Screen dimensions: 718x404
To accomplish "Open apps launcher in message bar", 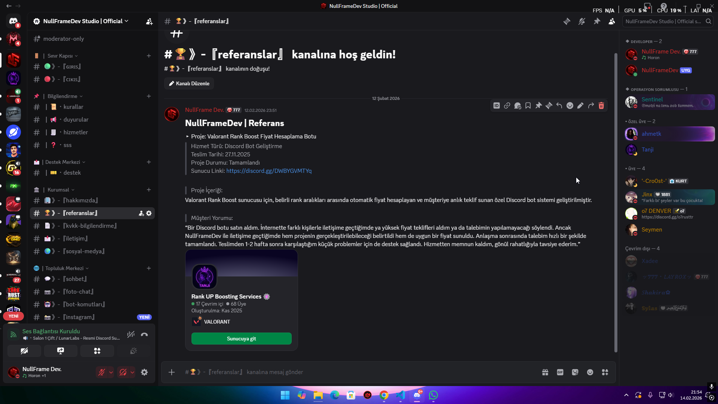I will click(605, 372).
